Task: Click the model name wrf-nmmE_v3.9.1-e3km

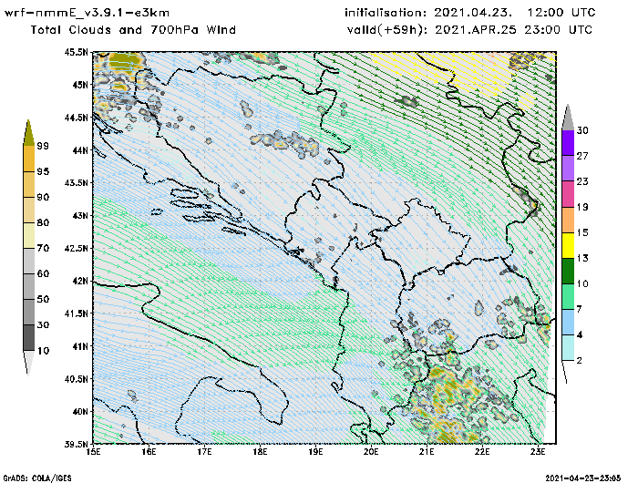Action: pyautogui.click(x=87, y=13)
